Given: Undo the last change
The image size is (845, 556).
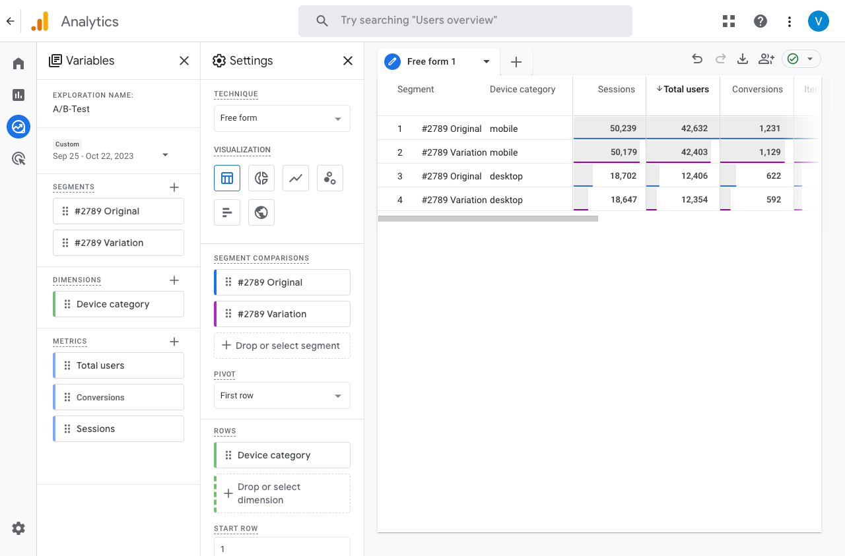Looking at the screenshot, I should pos(697,59).
